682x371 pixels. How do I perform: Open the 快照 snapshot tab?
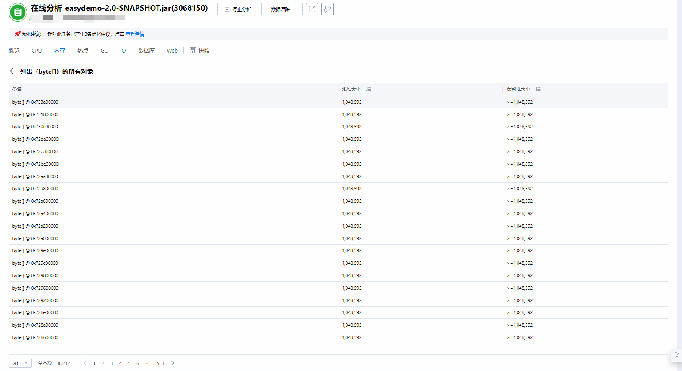coord(200,50)
